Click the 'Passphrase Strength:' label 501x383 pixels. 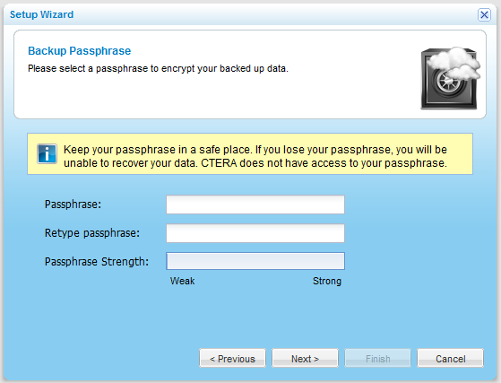[97, 262]
